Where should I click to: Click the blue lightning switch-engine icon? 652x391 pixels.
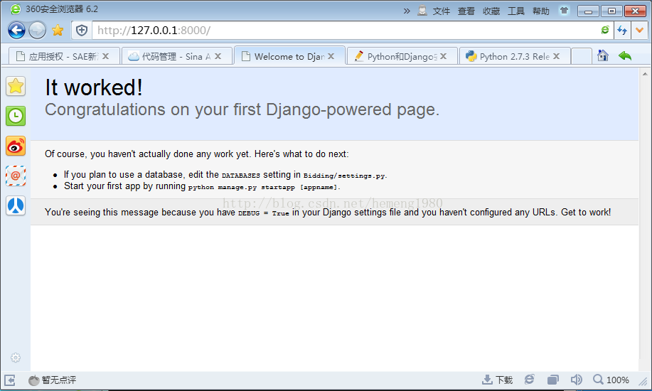622,31
